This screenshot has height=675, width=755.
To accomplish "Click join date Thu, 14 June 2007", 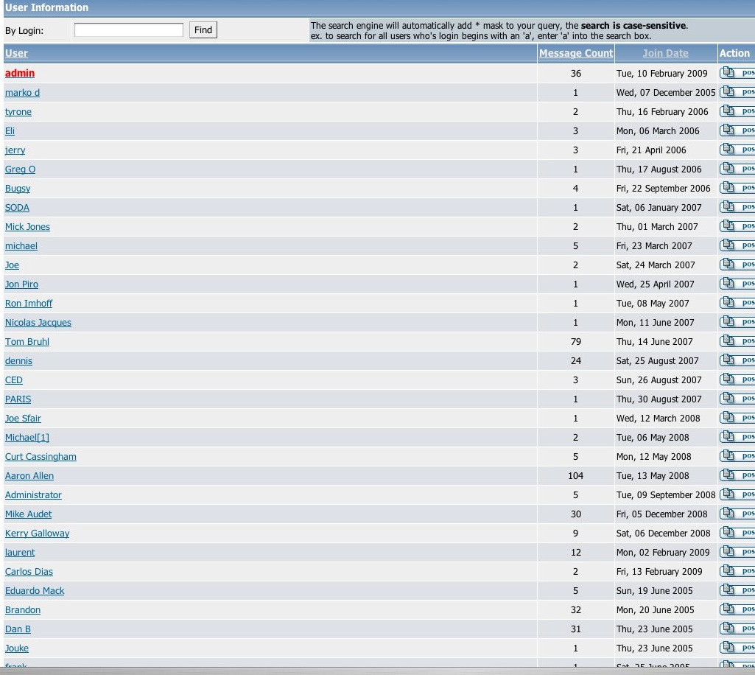I will [654, 342].
